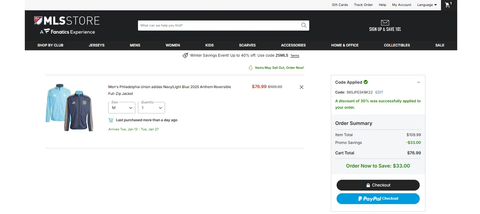
Task: Open the Jerseys menu
Action: tap(97, 45)
